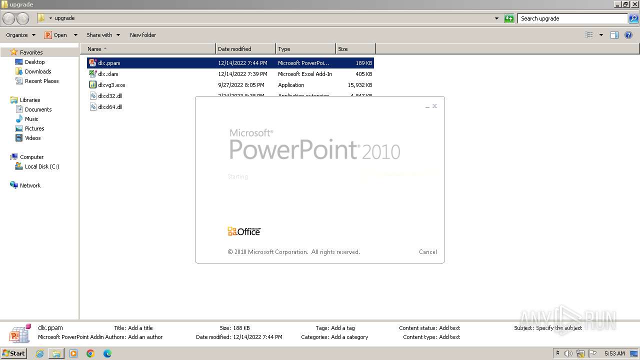Sort by Type column header

click(305, 49)
